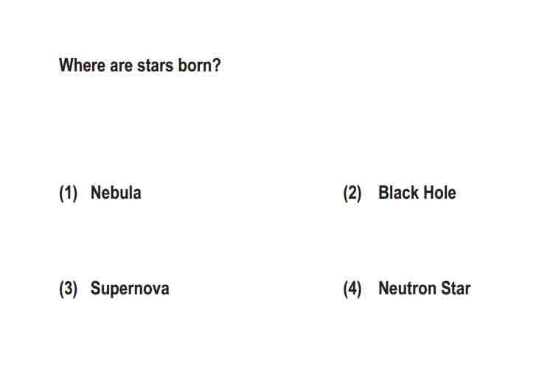Select the Nebula answer

(116, 193)
